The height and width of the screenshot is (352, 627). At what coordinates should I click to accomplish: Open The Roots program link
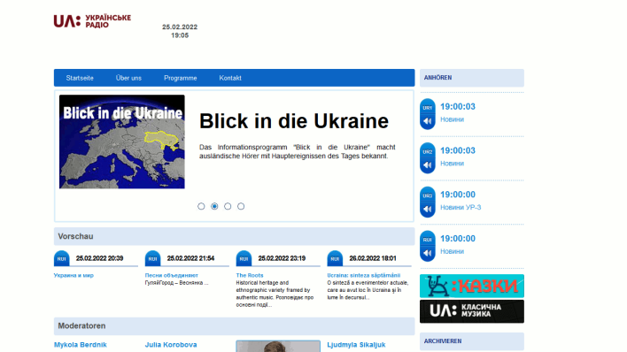[250, 275]
